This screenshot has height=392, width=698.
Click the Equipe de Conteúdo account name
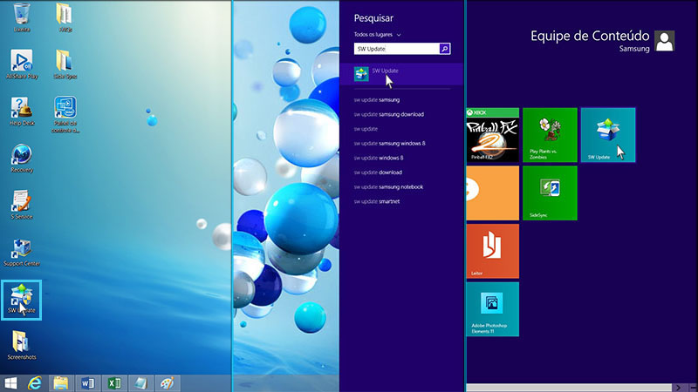click(590, 36)
